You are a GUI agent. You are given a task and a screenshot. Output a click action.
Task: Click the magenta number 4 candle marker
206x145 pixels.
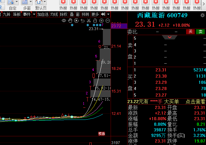click(x=93, y=70)
